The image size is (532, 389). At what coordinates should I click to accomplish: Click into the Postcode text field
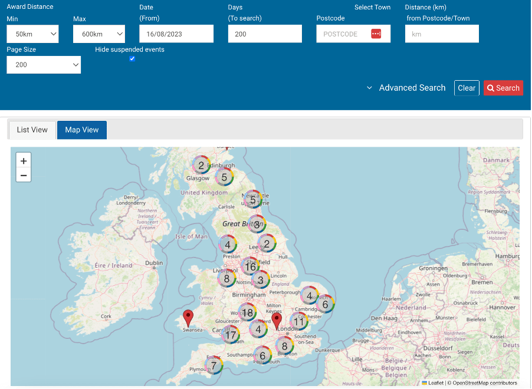click(x=353, y=34)
